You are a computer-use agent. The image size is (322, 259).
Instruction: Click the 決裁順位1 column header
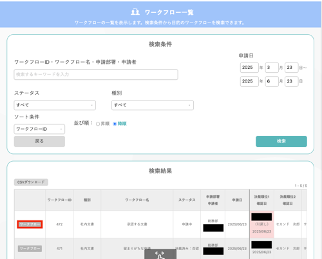click(x=261, y=200)
